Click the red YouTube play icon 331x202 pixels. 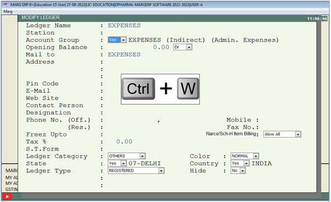[7, 197]
